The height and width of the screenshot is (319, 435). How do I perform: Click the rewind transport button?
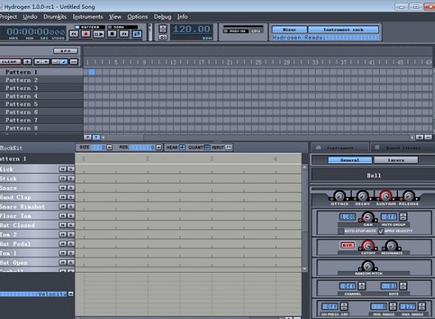tap(74, 34)
